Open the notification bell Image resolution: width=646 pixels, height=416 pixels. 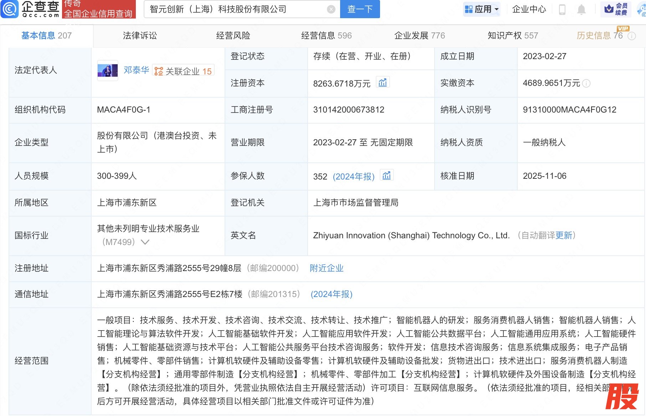[x=581, y=10]
